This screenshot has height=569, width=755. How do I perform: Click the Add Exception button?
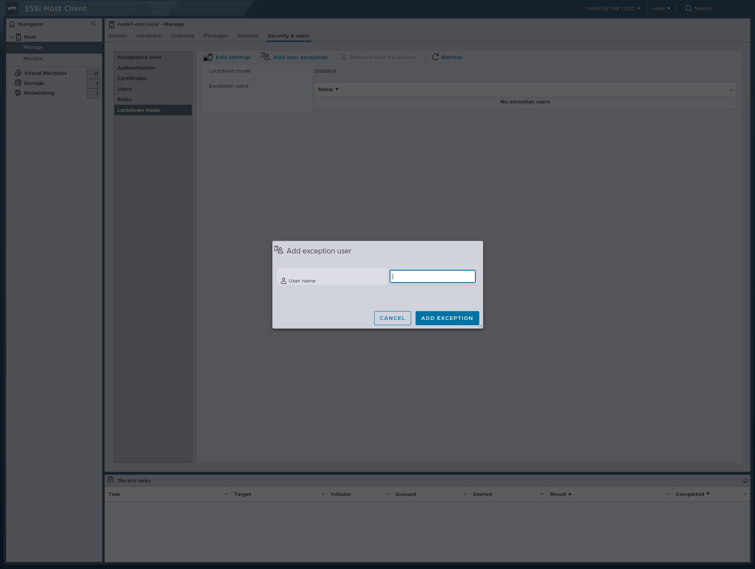[447, 318]
